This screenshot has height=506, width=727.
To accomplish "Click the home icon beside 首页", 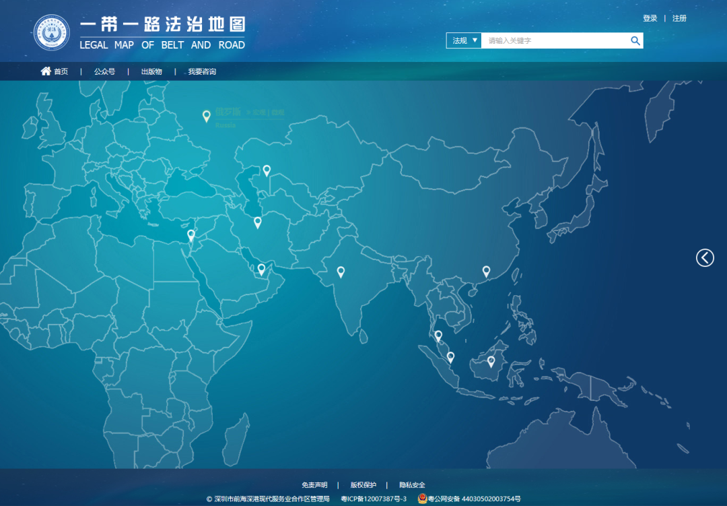I will 46,71.
